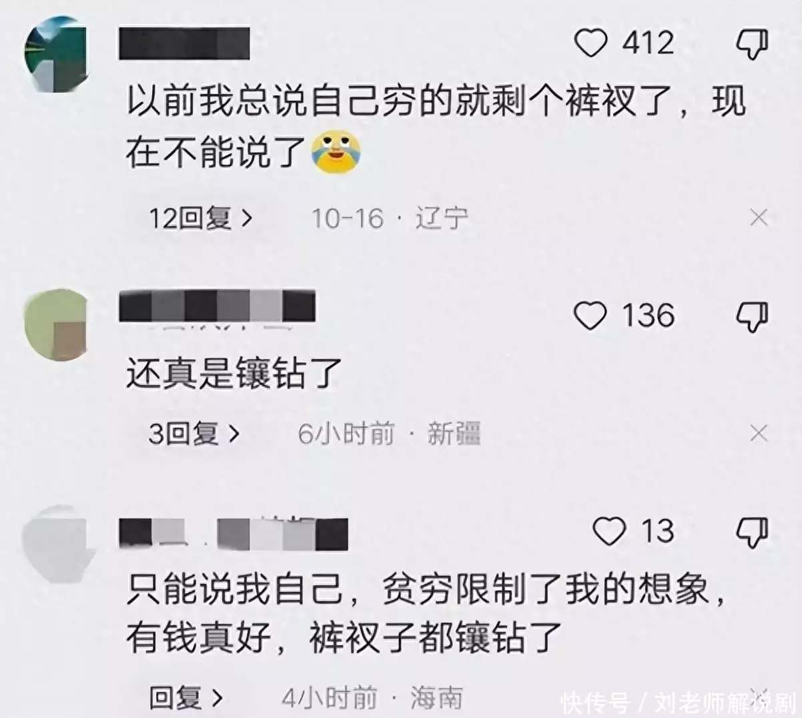This screenshot has width=802, height=718.
Task: Dismiss the Liaoning comment with X
Action: click(x=759, y=218)
